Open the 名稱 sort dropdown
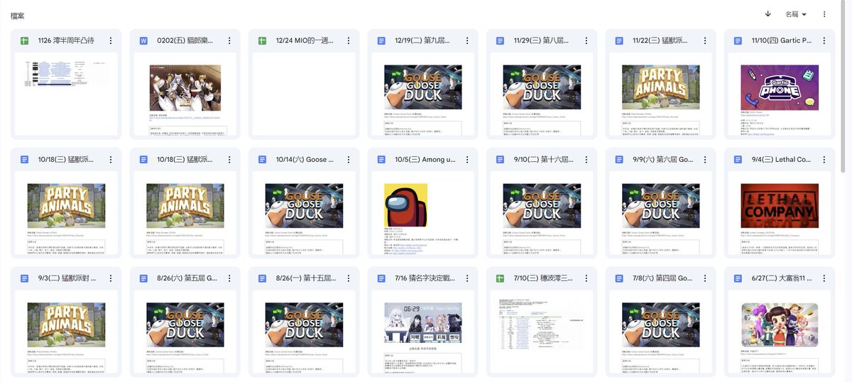 [x=796, y=14]
